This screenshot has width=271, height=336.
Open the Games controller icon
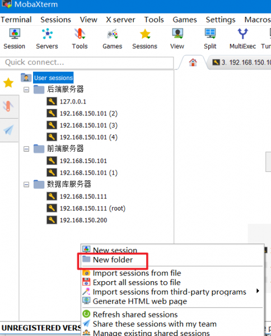pyautogui.click(x=112, y=34)
